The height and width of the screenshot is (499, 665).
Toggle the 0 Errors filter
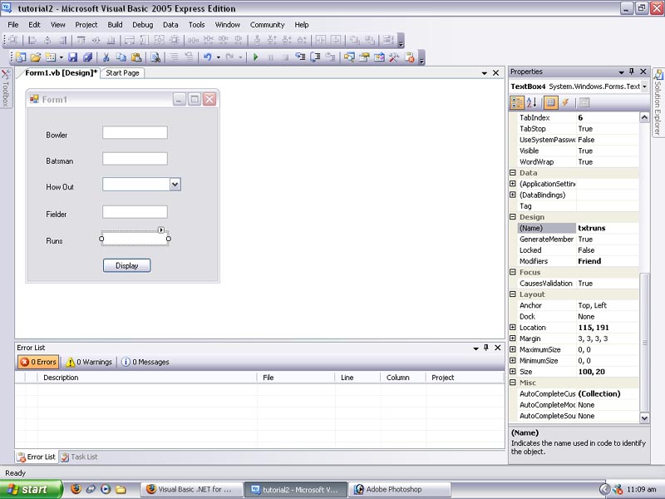coord(38,362)
